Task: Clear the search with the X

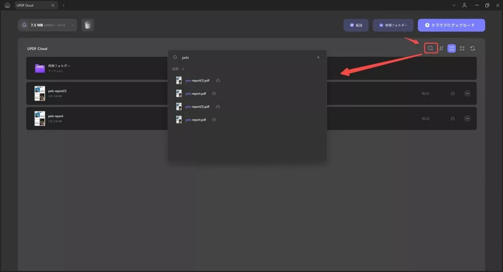Action: [318, 57]
